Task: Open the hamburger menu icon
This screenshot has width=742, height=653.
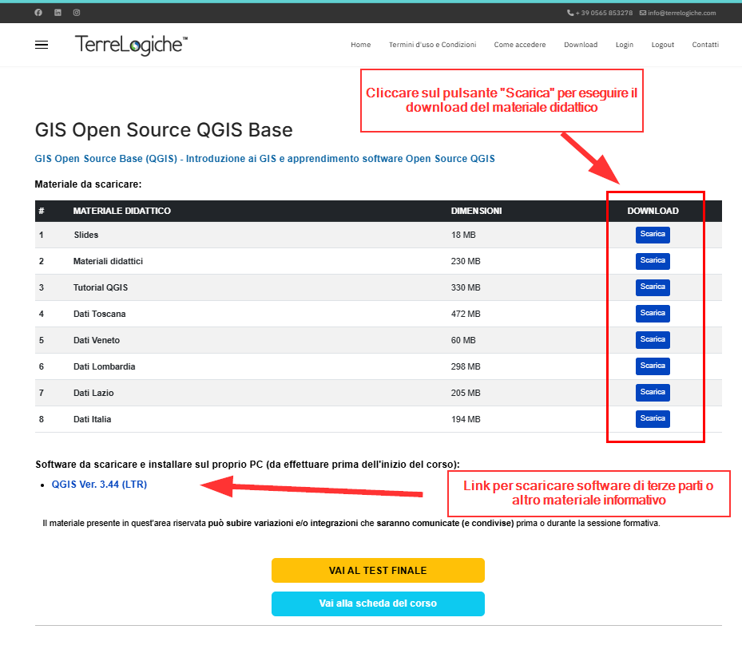Action: click(42, 45)
